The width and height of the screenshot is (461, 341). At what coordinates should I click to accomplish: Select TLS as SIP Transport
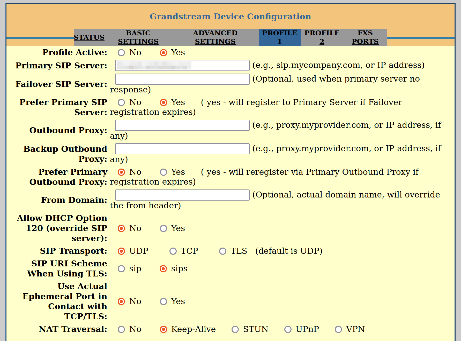[222, 251]
